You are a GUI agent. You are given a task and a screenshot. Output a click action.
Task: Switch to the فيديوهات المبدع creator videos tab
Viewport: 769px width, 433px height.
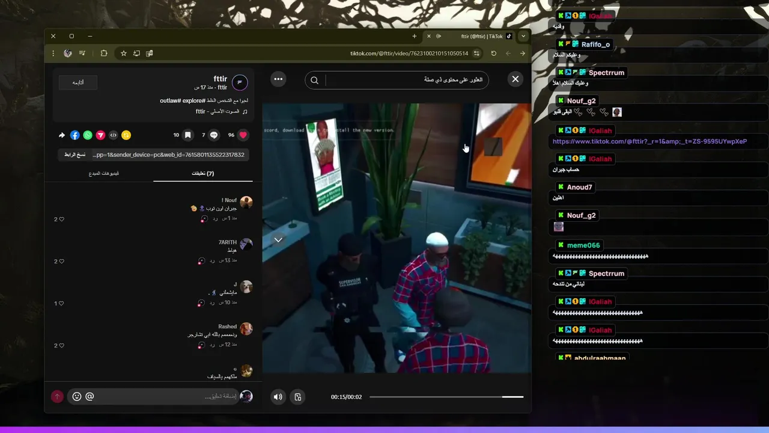(103, 173)
